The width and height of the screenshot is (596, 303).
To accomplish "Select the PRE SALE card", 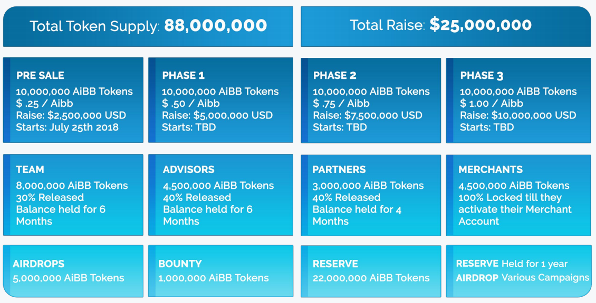I will [x=73, y=100].
